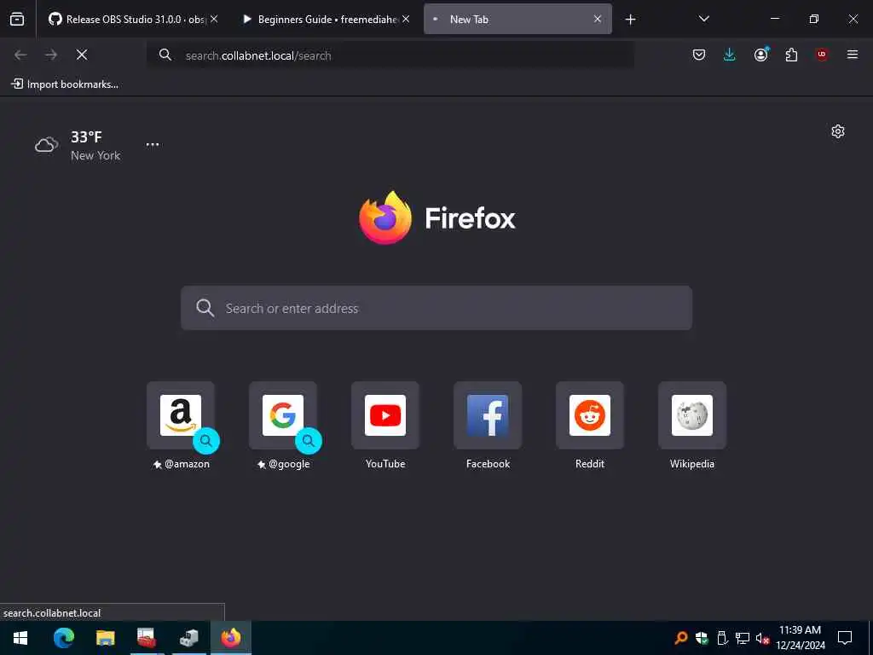
Task: Open the notification center icon
Action: (x=845, y=638)
